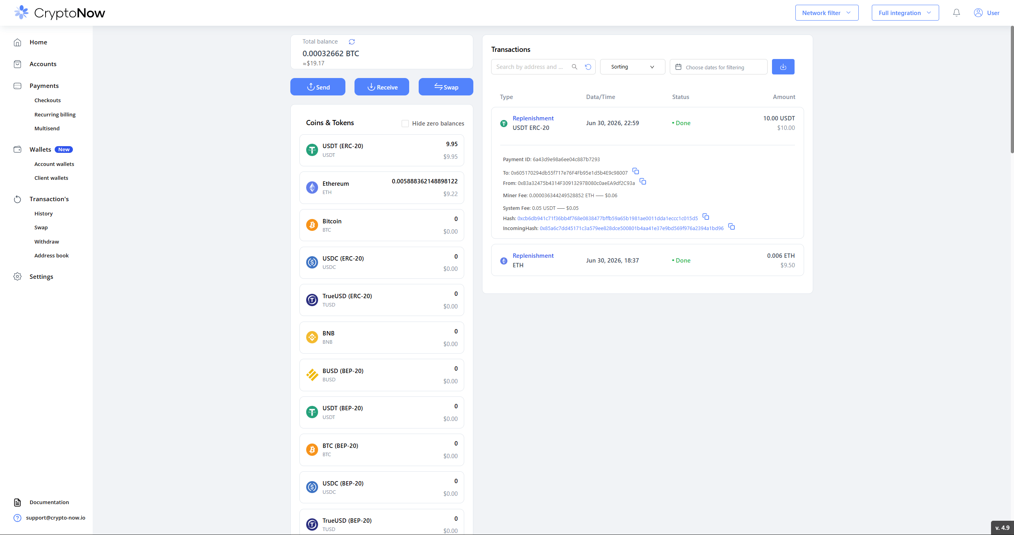Click the Receive button

(x=382, y=87)
